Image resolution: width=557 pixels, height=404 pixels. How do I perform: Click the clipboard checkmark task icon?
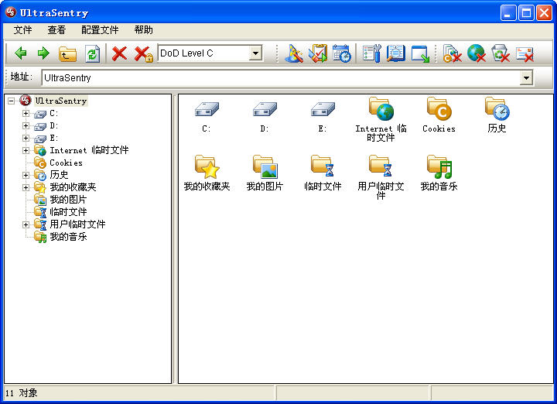pyautogui.click(x=318, y=53)
